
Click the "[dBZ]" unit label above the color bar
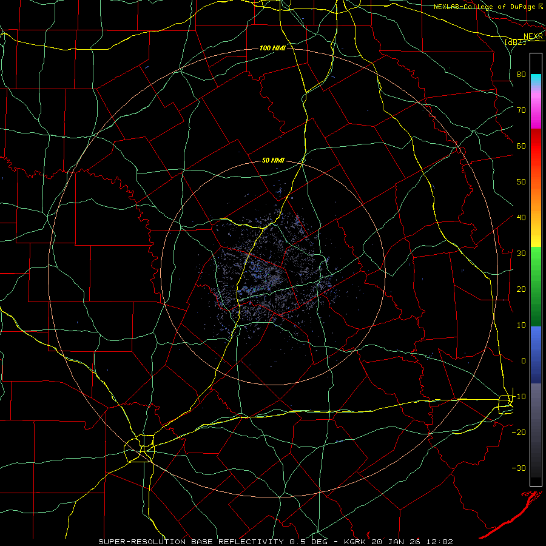pos(515,42)
